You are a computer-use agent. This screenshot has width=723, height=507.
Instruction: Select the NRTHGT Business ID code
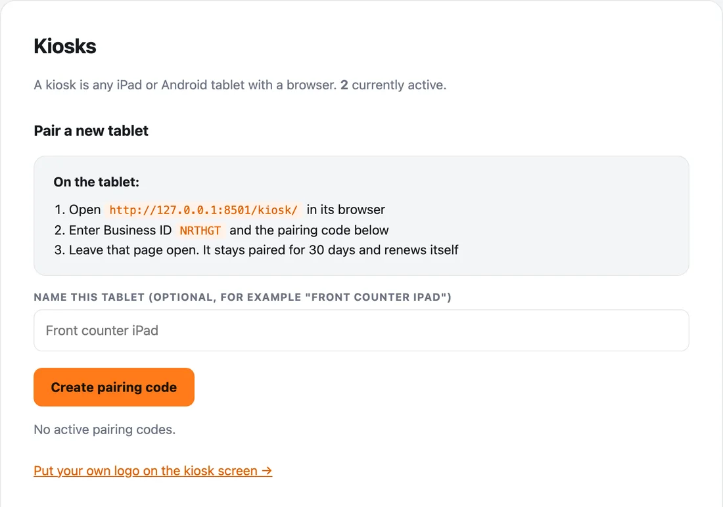coord(200,230)
